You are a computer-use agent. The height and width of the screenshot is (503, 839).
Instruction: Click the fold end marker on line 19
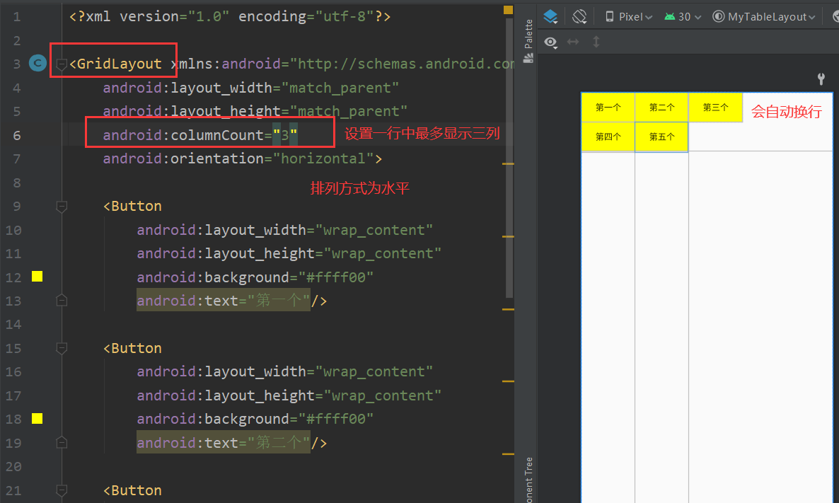pyautogui.click(x=62, y=443)
